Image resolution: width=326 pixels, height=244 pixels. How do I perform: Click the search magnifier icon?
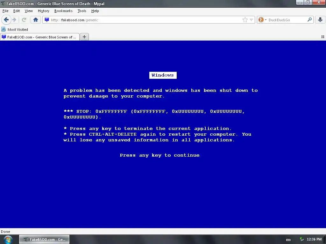point(309,20)
